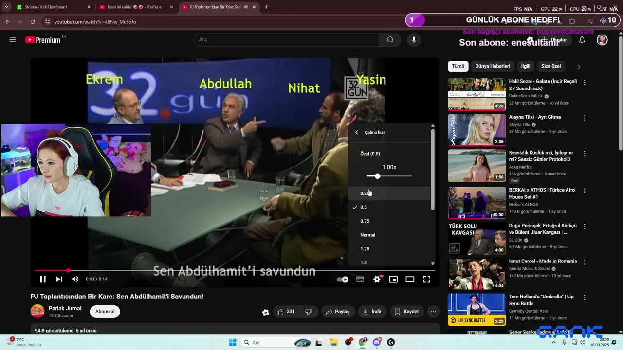
Task: Enter full screen mode
Action: click(427, 279)
